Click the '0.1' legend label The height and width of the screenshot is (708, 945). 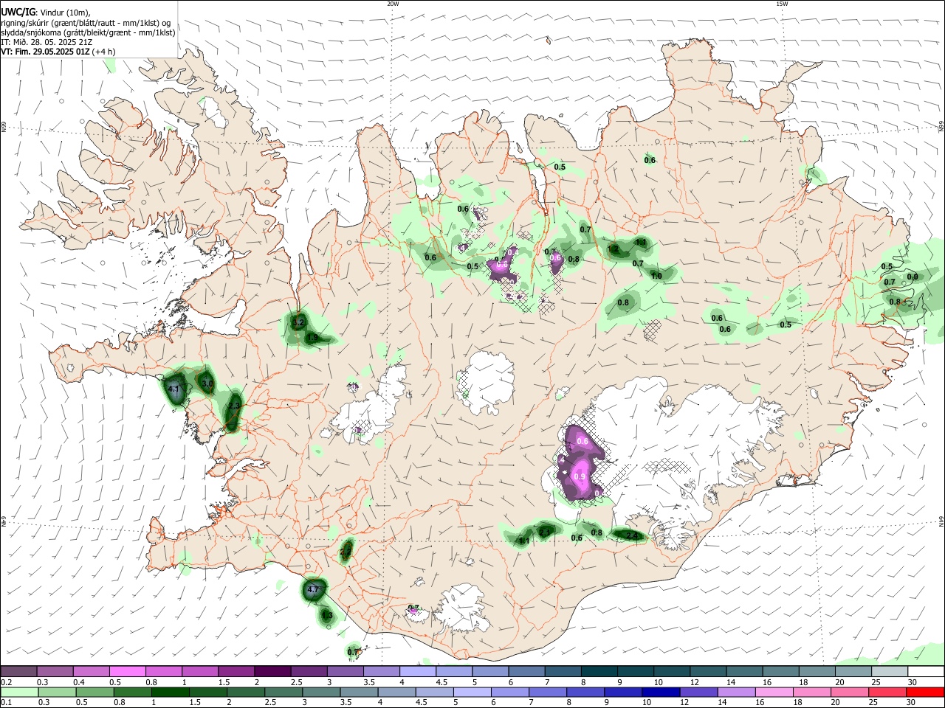point(6,703)
